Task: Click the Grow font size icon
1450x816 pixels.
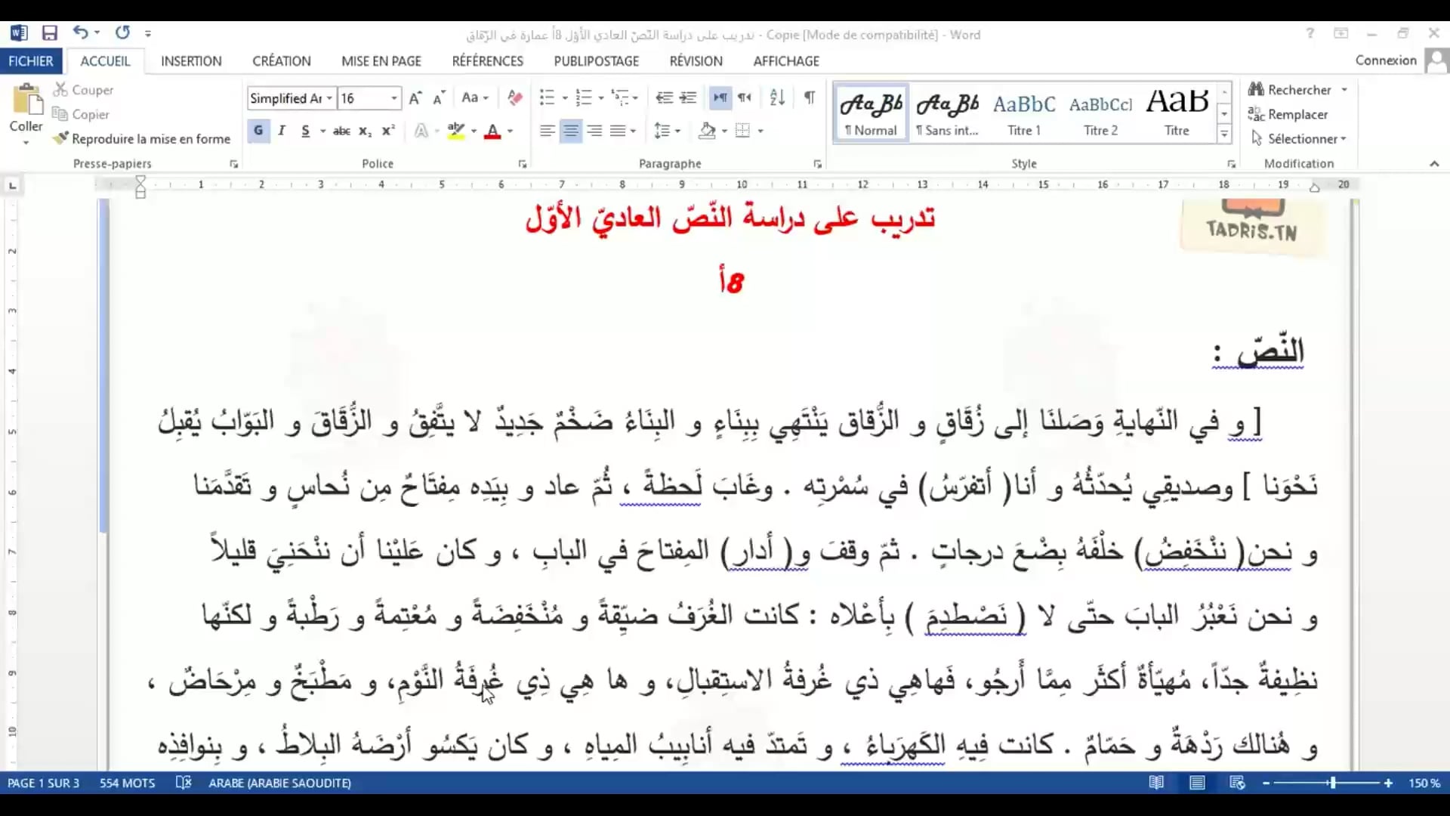Action: click(x=415, y=98)
